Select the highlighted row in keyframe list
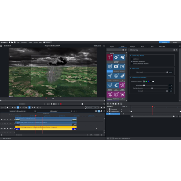 click(x=113, y=114)
